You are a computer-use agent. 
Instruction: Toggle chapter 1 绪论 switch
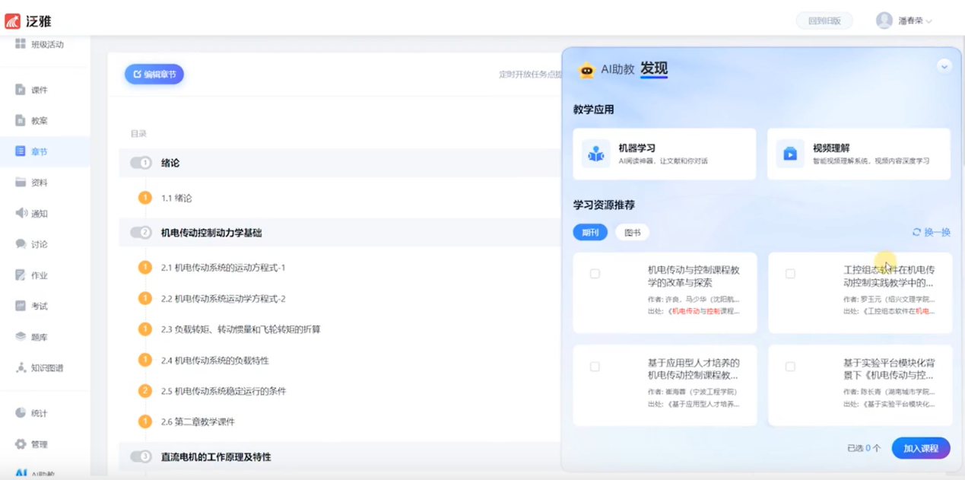coord(141,163)
